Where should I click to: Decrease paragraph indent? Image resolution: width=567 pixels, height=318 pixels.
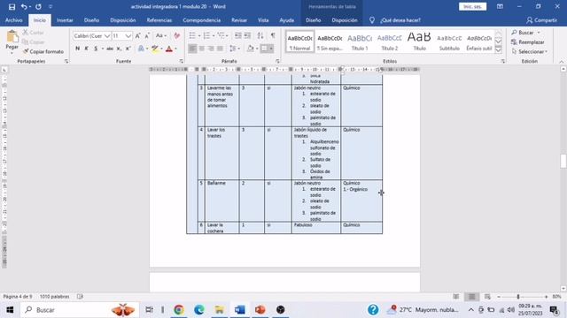(238, 35)
